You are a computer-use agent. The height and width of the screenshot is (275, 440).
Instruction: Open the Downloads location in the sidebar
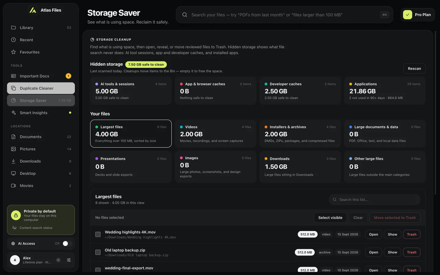coord(41,161)
